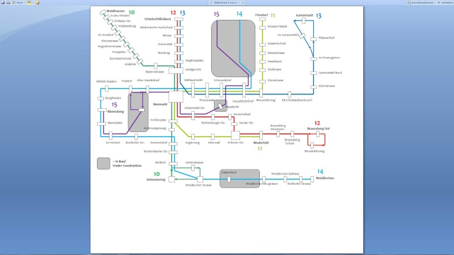
Task: Click the Save icon in the toolbar
Action: (3, 2)
